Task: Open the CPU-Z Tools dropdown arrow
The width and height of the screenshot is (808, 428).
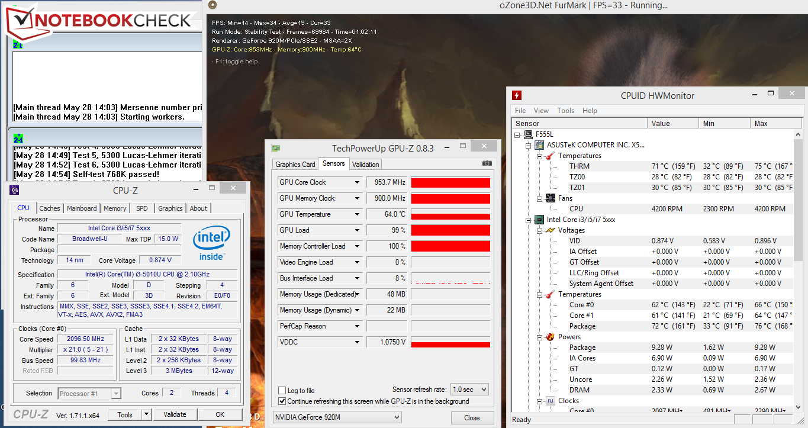Action: coord(147,414)
